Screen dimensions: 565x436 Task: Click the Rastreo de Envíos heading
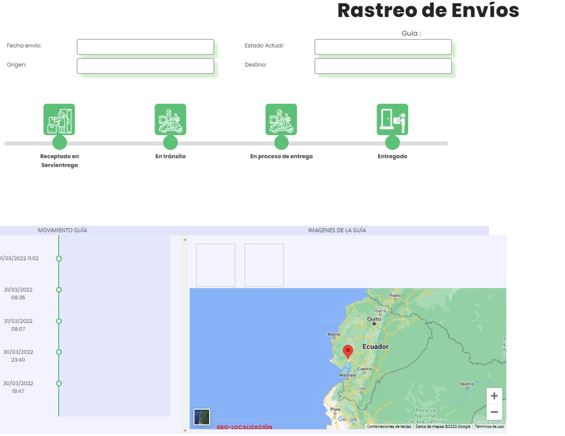428,10
